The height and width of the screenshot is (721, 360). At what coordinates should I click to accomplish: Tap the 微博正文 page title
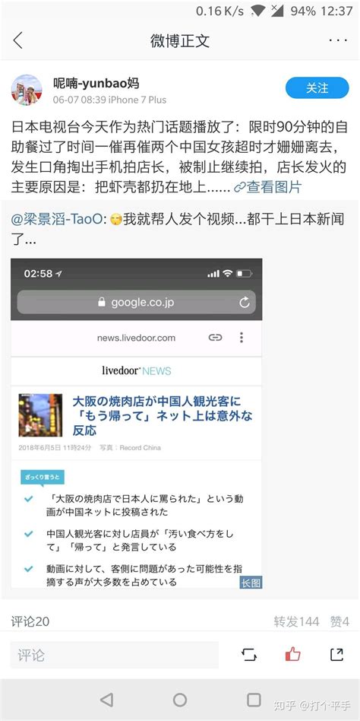(180, 41)
